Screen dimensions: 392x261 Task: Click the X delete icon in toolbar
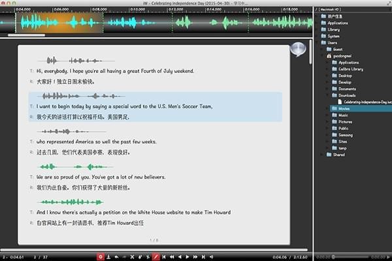132,256
